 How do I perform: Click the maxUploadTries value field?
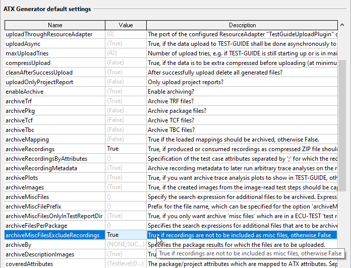[126, 53]
